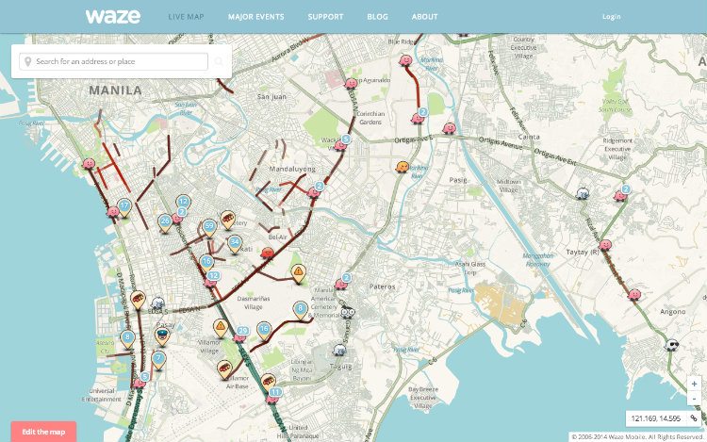Go to the Support page

(x=325, y=17)
